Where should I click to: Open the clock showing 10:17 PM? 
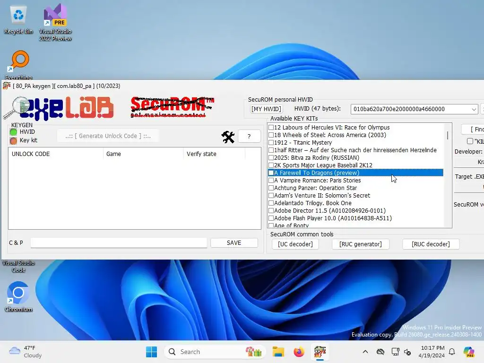tap(432, 352)
